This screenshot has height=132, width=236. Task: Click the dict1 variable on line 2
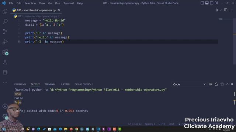29,25
